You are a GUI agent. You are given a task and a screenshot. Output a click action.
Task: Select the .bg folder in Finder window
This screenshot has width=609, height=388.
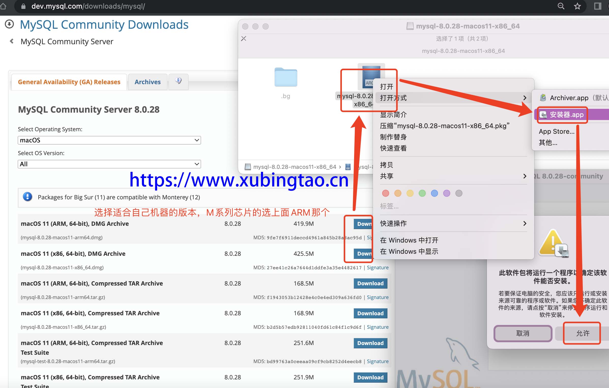[286, 78]
